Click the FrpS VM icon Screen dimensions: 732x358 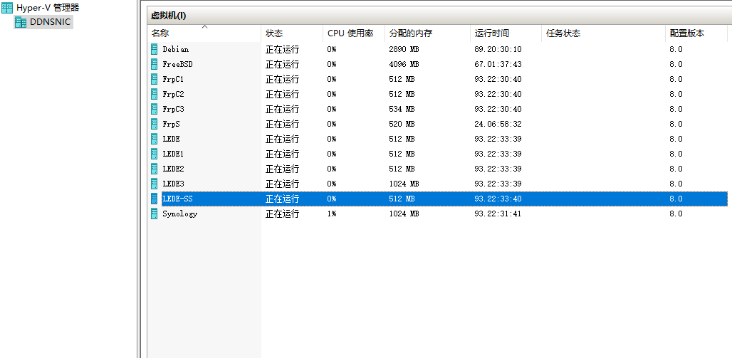[155, 124]
